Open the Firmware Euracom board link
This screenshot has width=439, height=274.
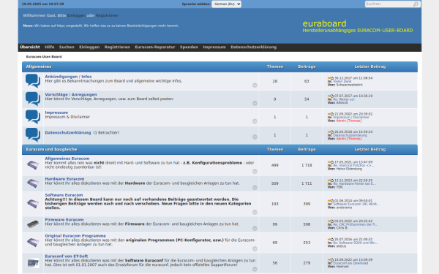click(64, 219)
